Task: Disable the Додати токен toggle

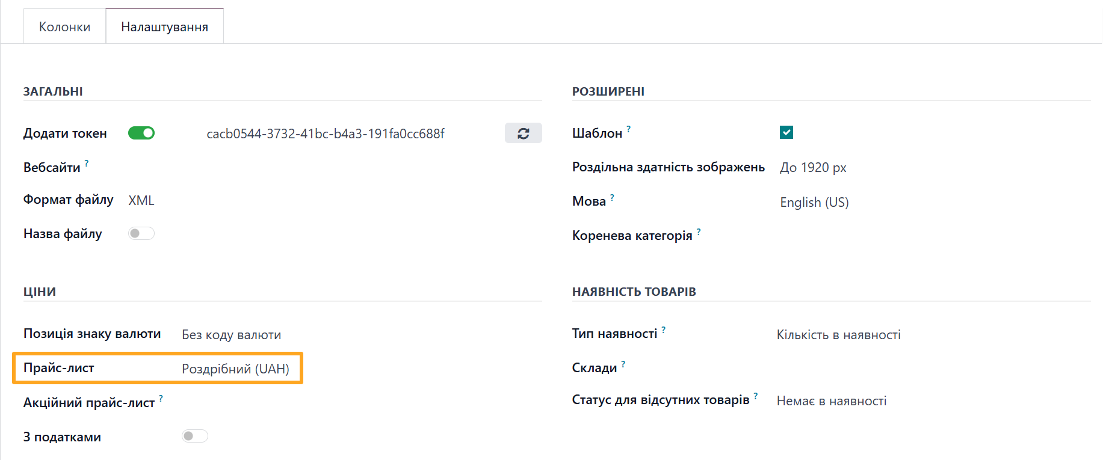Action: click(141, 133)
